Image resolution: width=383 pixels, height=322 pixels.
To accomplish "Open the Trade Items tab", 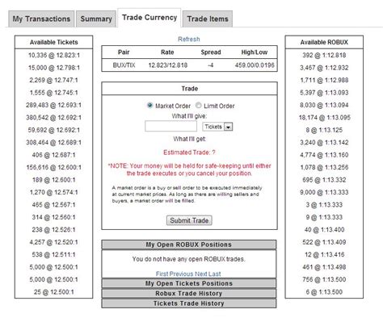I will (x=208, y=19).
